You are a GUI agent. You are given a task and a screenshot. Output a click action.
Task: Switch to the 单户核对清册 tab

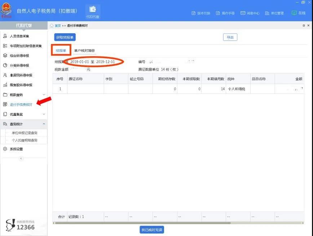84,51
